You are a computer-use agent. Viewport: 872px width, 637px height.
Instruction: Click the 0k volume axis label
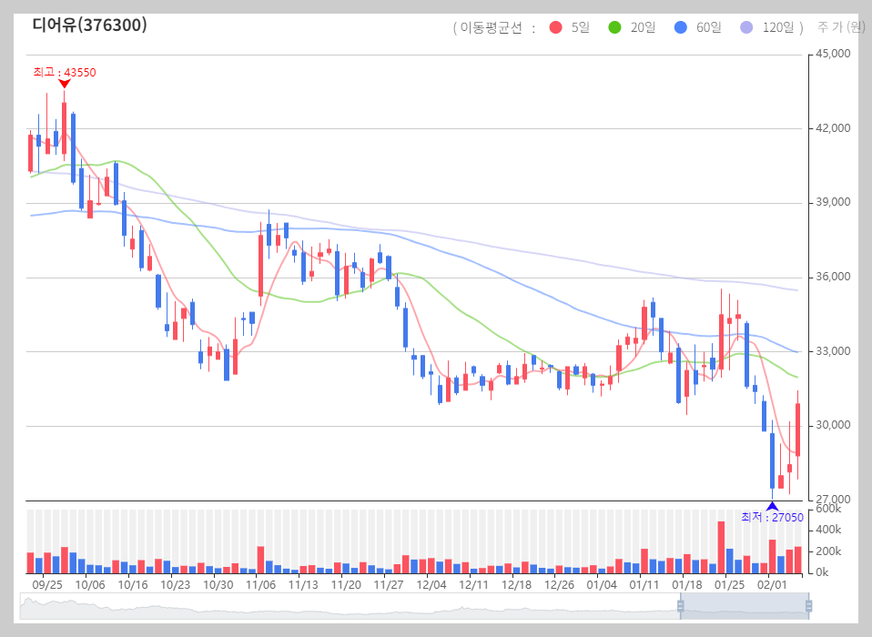823,572
